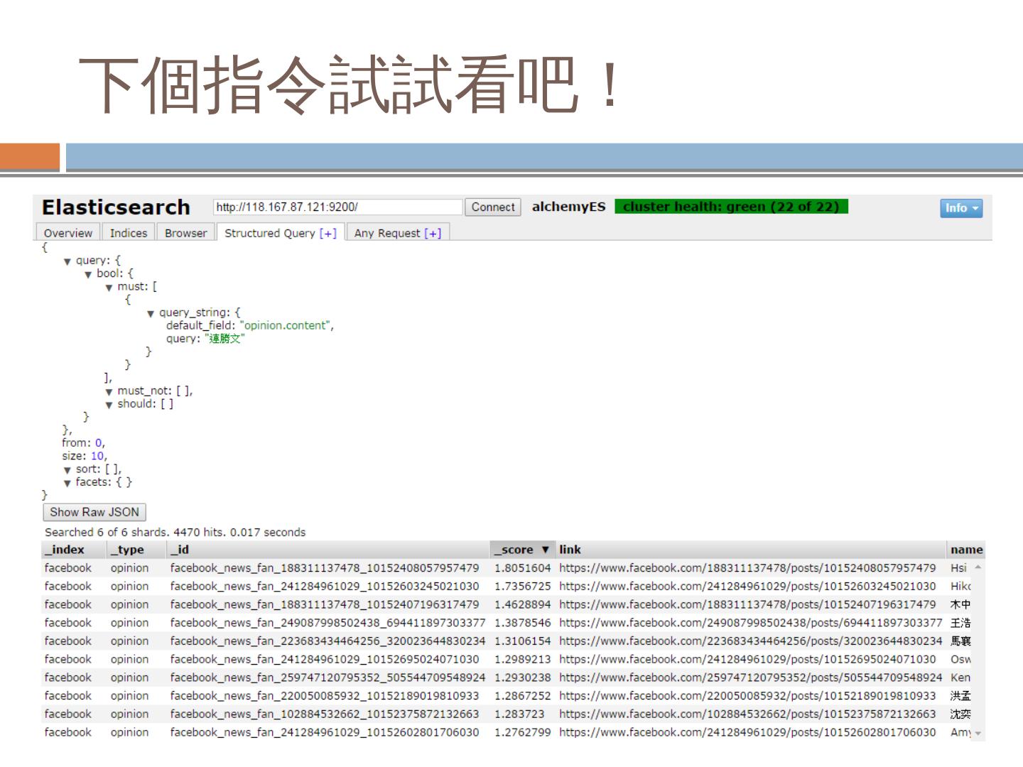Click id facebook_news_fan_249087998502438_694411897303377
Screen dimensions: 1023x767
point(328,623)
